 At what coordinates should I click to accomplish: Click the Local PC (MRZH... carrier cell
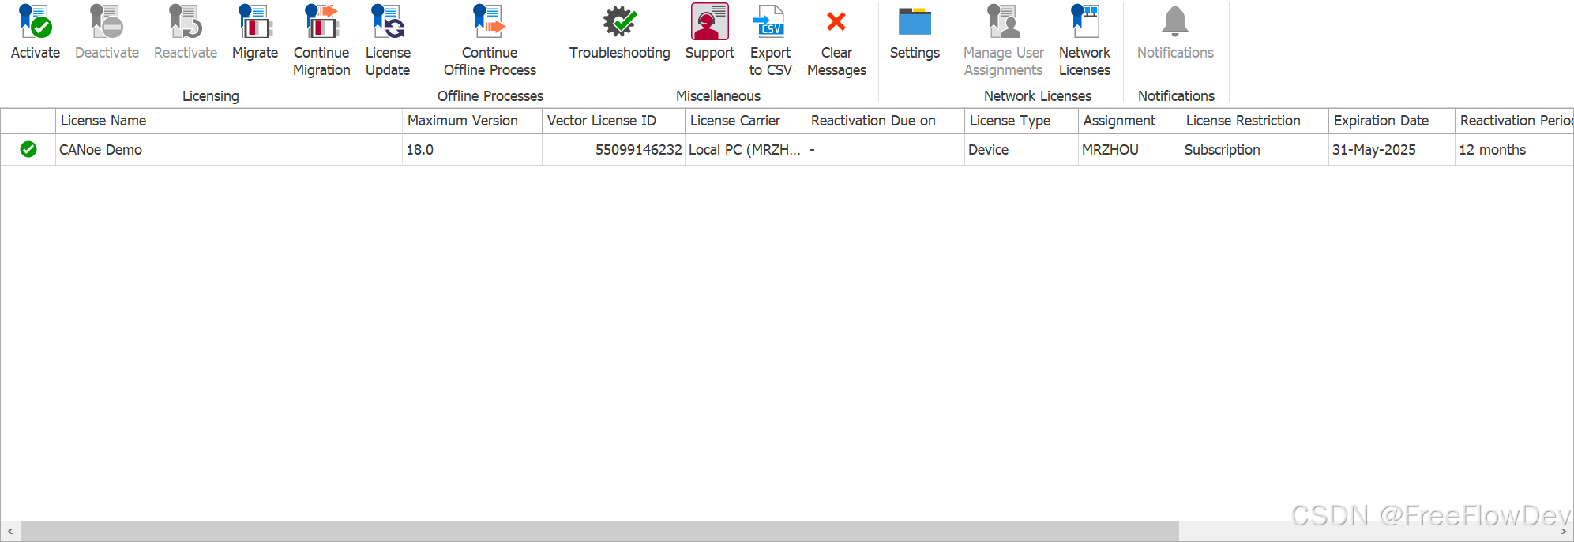pyautogui.click(x=746, y=150)
